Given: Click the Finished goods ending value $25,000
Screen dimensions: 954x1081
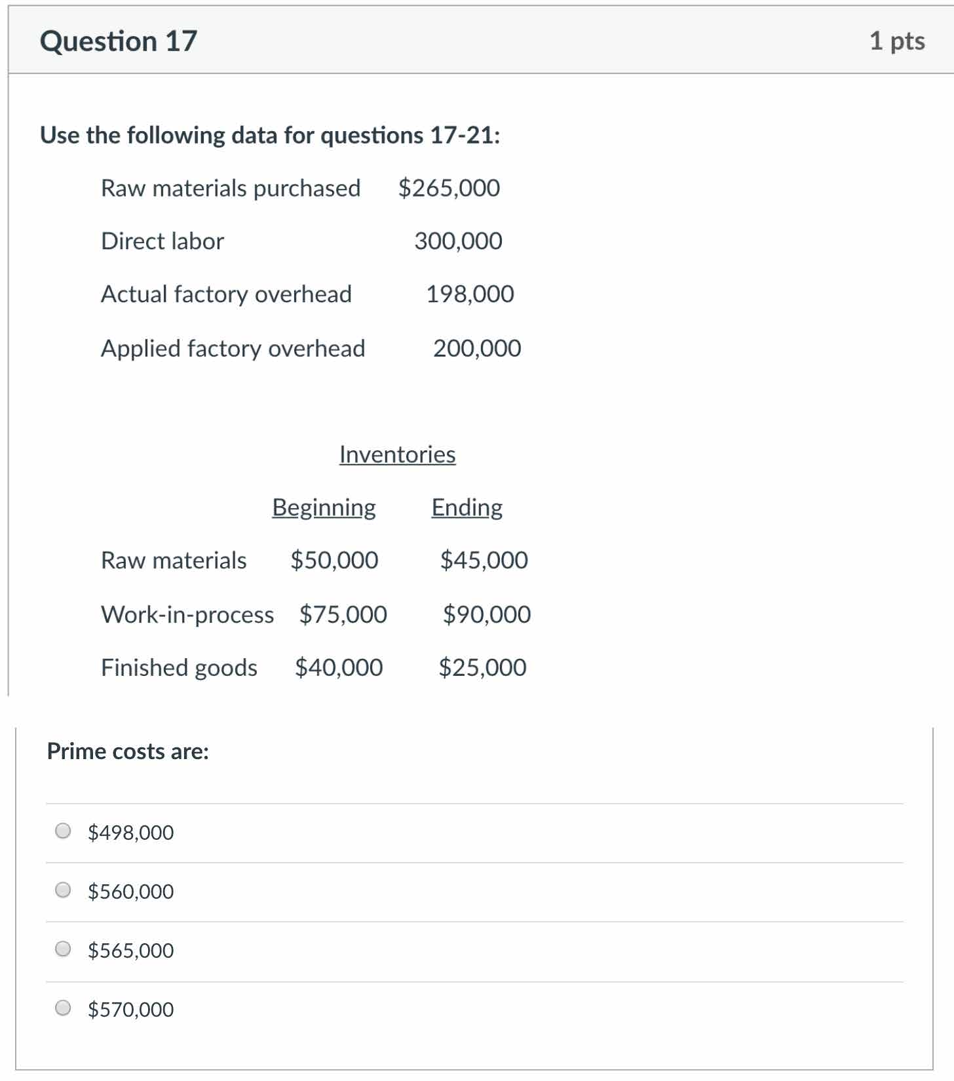Looking at the screenshot, I should pos(482,667).
